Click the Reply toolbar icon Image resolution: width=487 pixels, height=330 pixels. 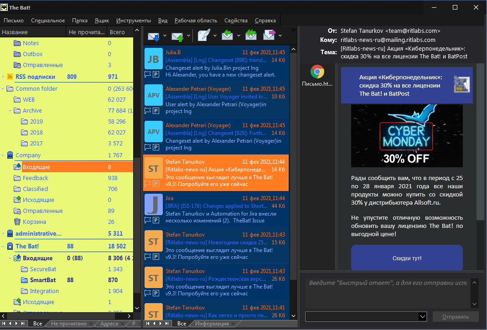pos(228,35)
